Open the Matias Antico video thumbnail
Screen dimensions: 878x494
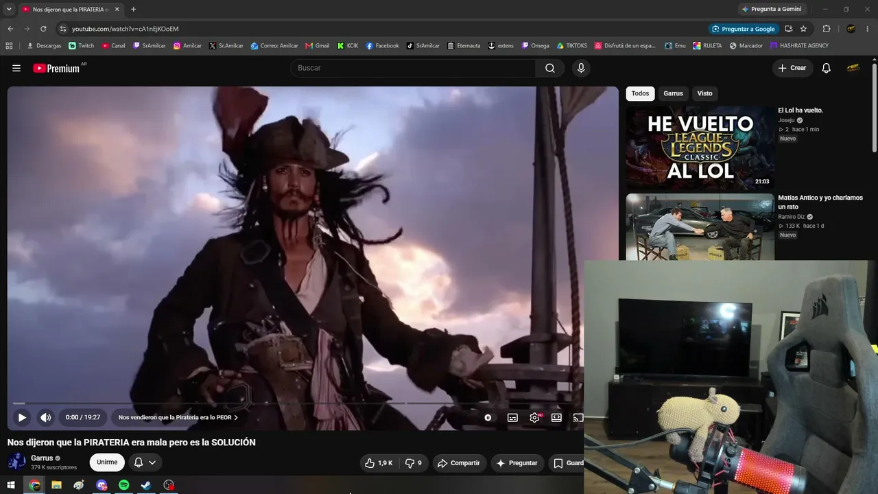(700, 227)
